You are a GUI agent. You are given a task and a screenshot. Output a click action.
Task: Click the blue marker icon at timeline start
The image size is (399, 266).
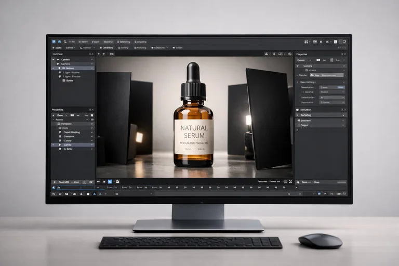pyautogui.click(x=54, y=188)
